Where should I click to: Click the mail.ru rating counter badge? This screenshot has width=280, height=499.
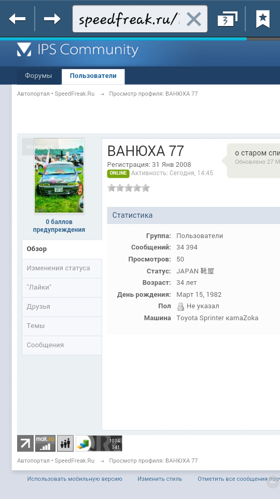(x=46, y=443)
